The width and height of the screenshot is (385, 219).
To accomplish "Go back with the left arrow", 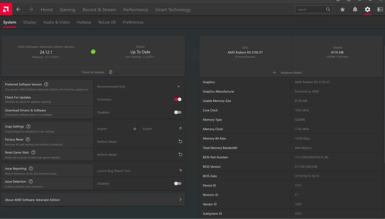I will click(x=18, y=9).
